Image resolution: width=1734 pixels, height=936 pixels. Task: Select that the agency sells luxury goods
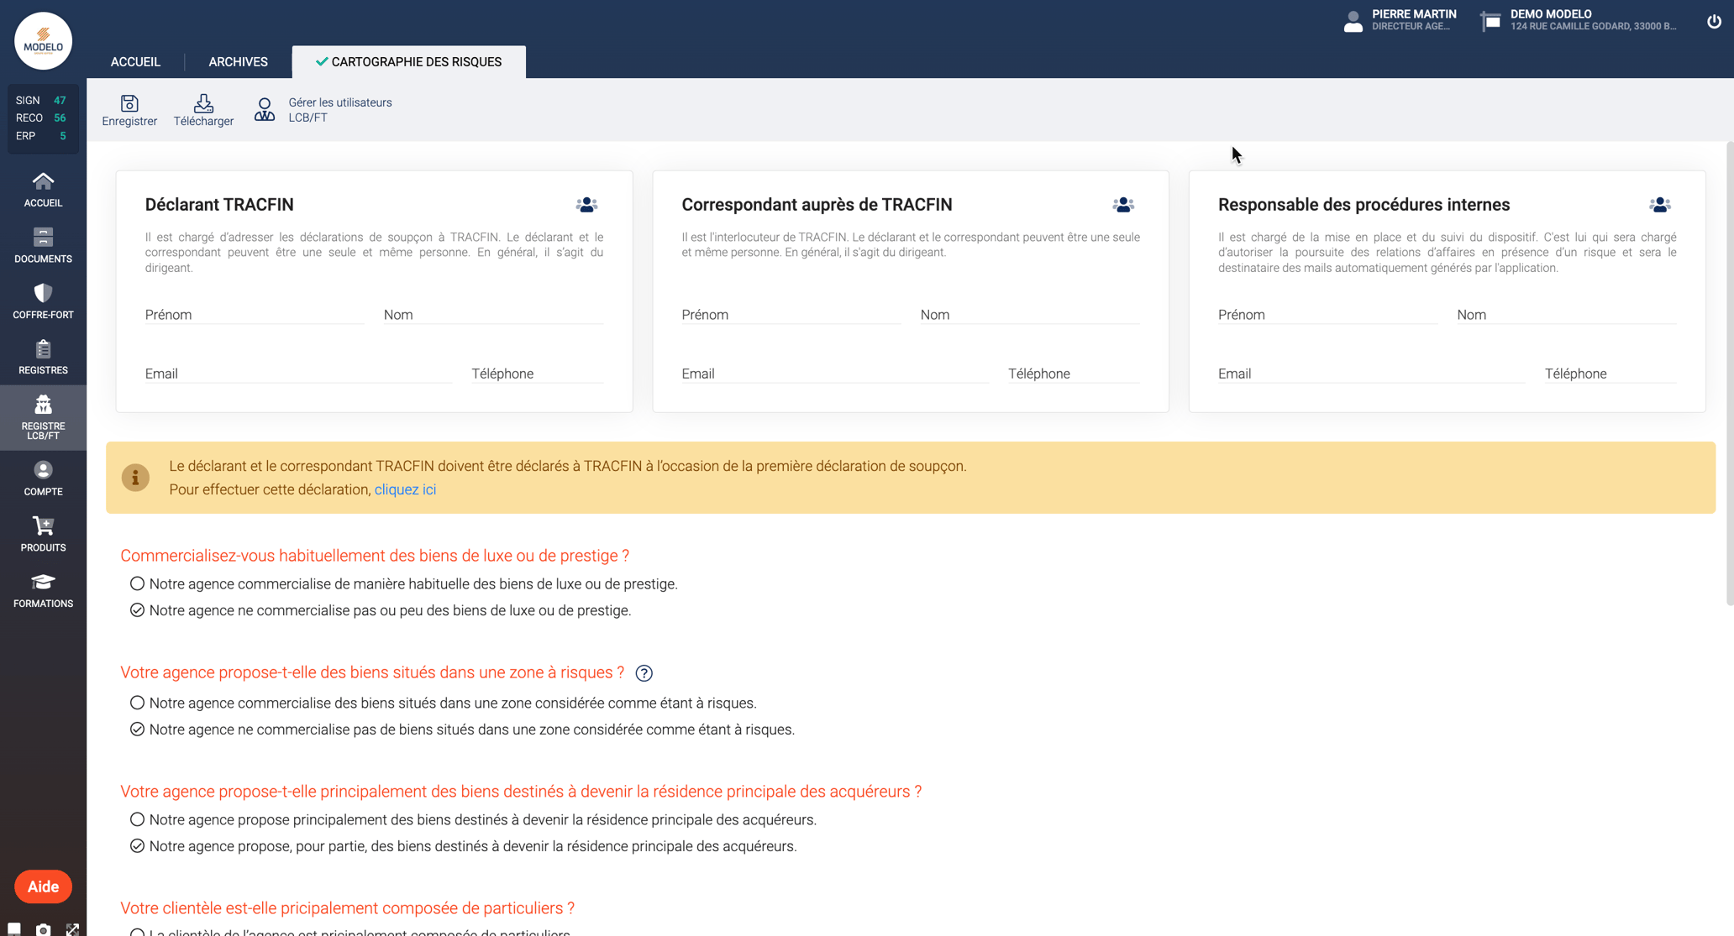137,583
